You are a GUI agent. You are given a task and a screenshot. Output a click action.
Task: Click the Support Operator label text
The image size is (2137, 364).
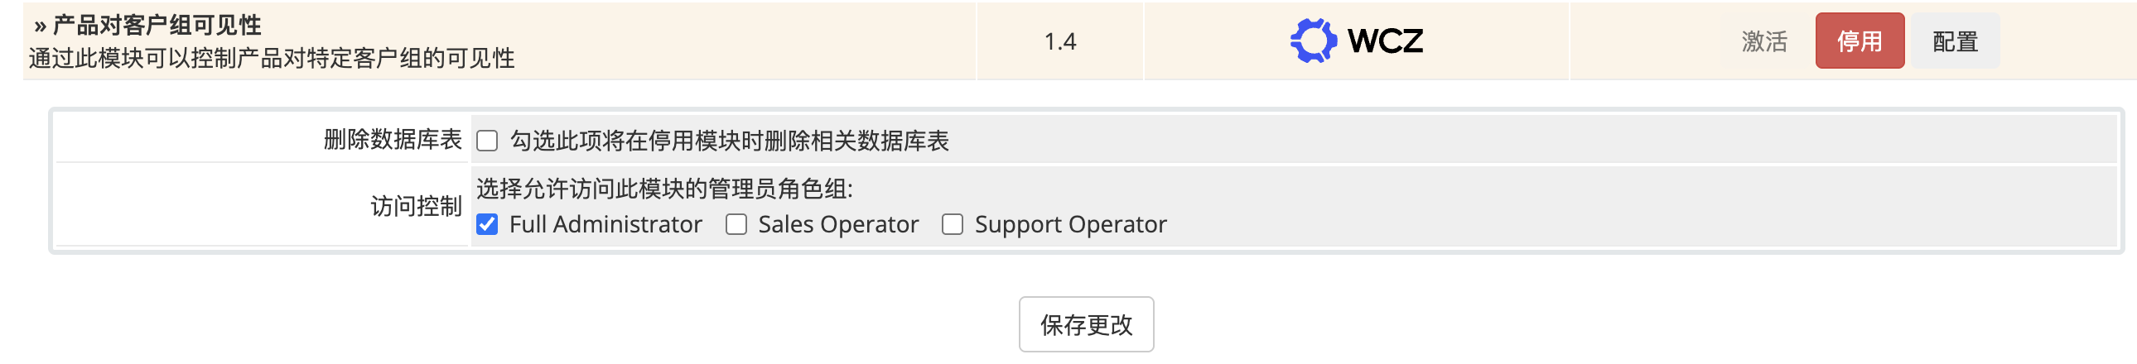[x=1070, y=225]
